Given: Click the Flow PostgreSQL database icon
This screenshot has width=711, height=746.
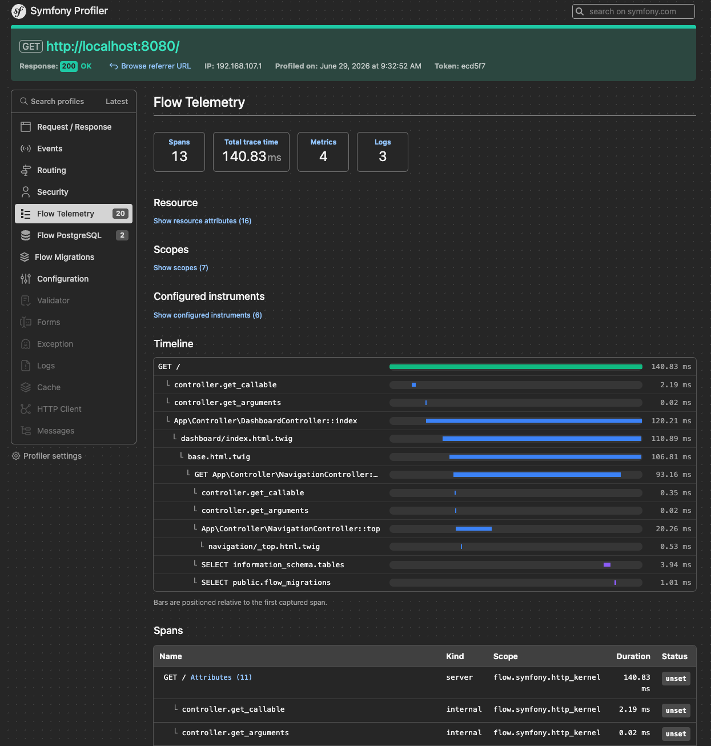Looking at the screenshot, I should tap(26, 235).
